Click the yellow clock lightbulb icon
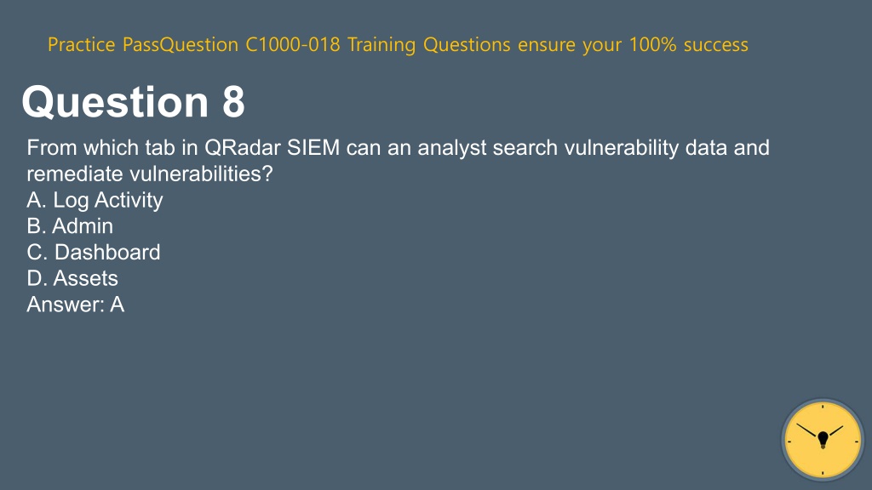This screenshot has height=490, width=872. pos(823,440)
